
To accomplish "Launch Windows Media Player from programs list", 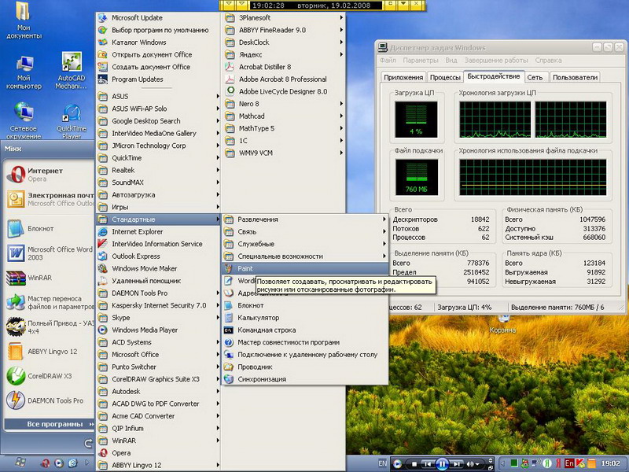I will (x=159, y=330).
